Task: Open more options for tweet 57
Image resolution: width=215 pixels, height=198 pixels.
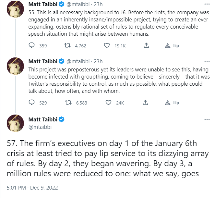Action: click(x=207, y=119)
